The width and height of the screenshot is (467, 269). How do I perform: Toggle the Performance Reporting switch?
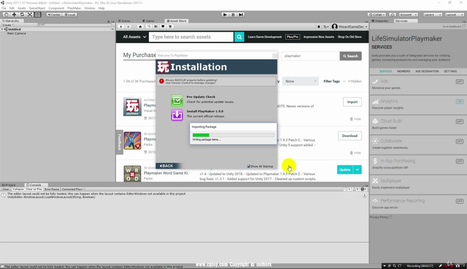click(459, 201)
